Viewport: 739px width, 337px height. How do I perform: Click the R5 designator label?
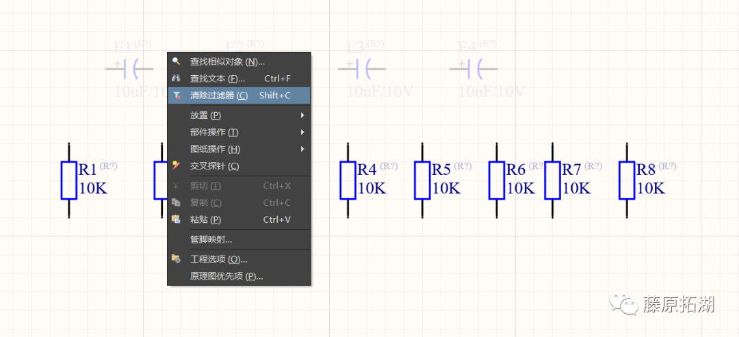[x=441, y=170]
